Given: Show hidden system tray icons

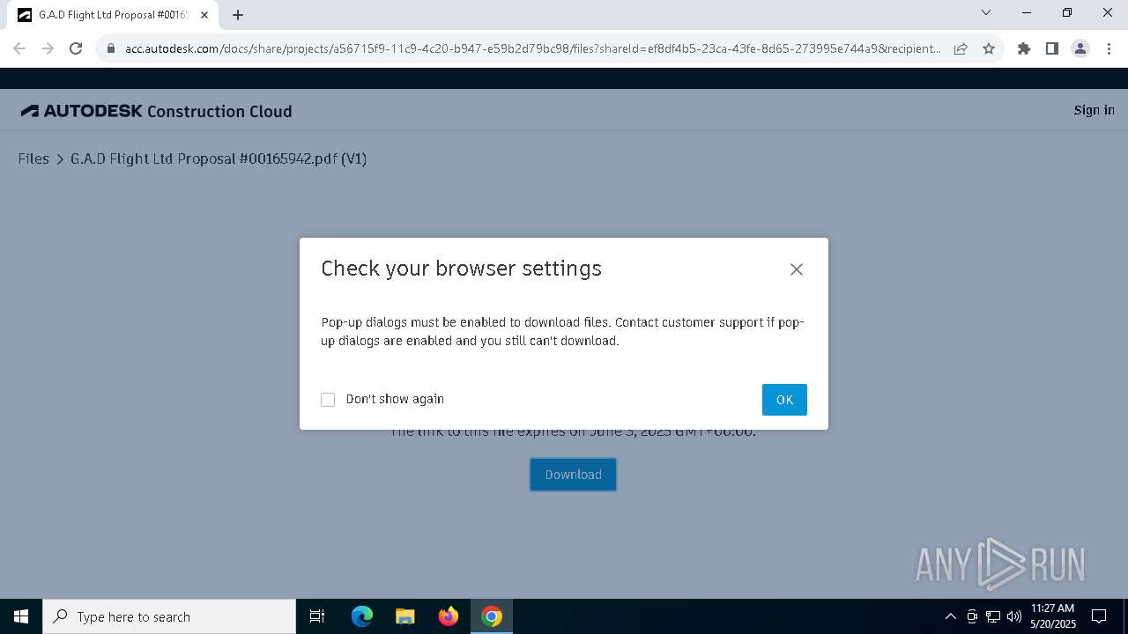Looking at the screenshot, I should 950,616.
